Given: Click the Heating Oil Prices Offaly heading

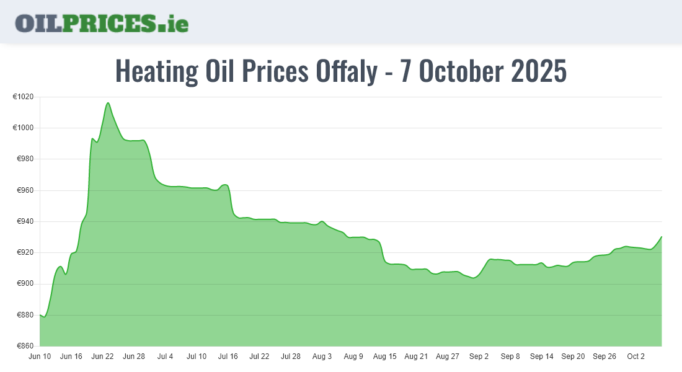Looking at the screenshot, I should [x=341, y=71].
